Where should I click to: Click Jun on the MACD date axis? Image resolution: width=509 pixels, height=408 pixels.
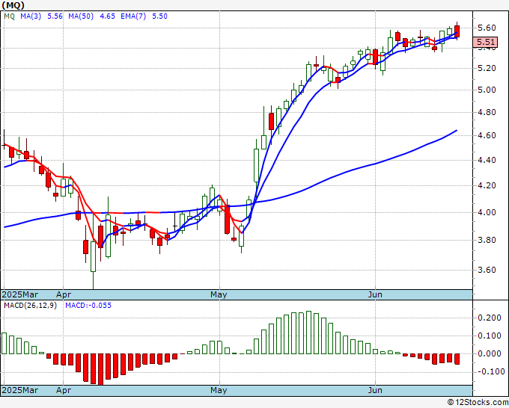375,390
